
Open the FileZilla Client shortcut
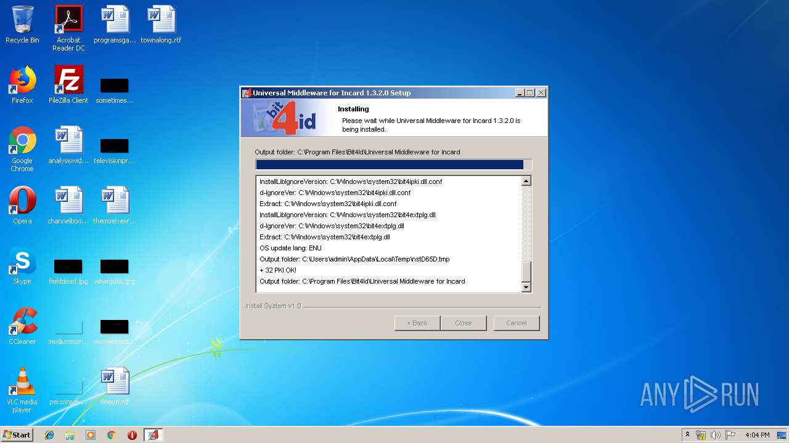(x=68, y=85)
